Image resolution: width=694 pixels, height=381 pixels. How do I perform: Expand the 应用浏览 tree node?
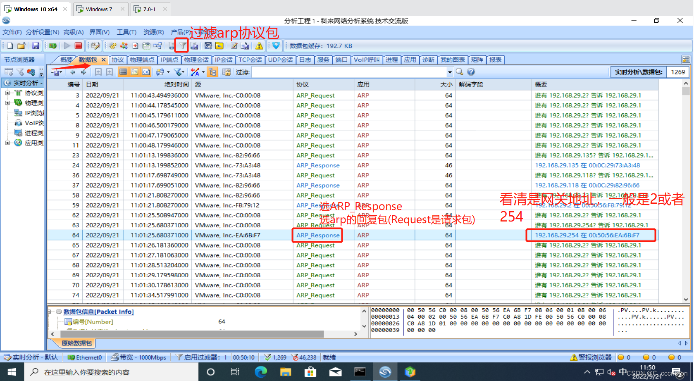(x=7, y=143)
